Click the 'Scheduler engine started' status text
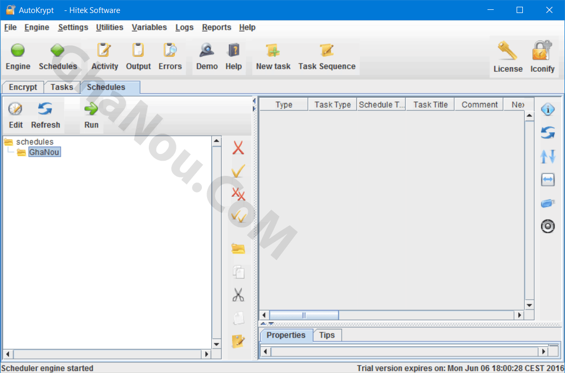Screen dimensions: 565x373 point(47,368)
